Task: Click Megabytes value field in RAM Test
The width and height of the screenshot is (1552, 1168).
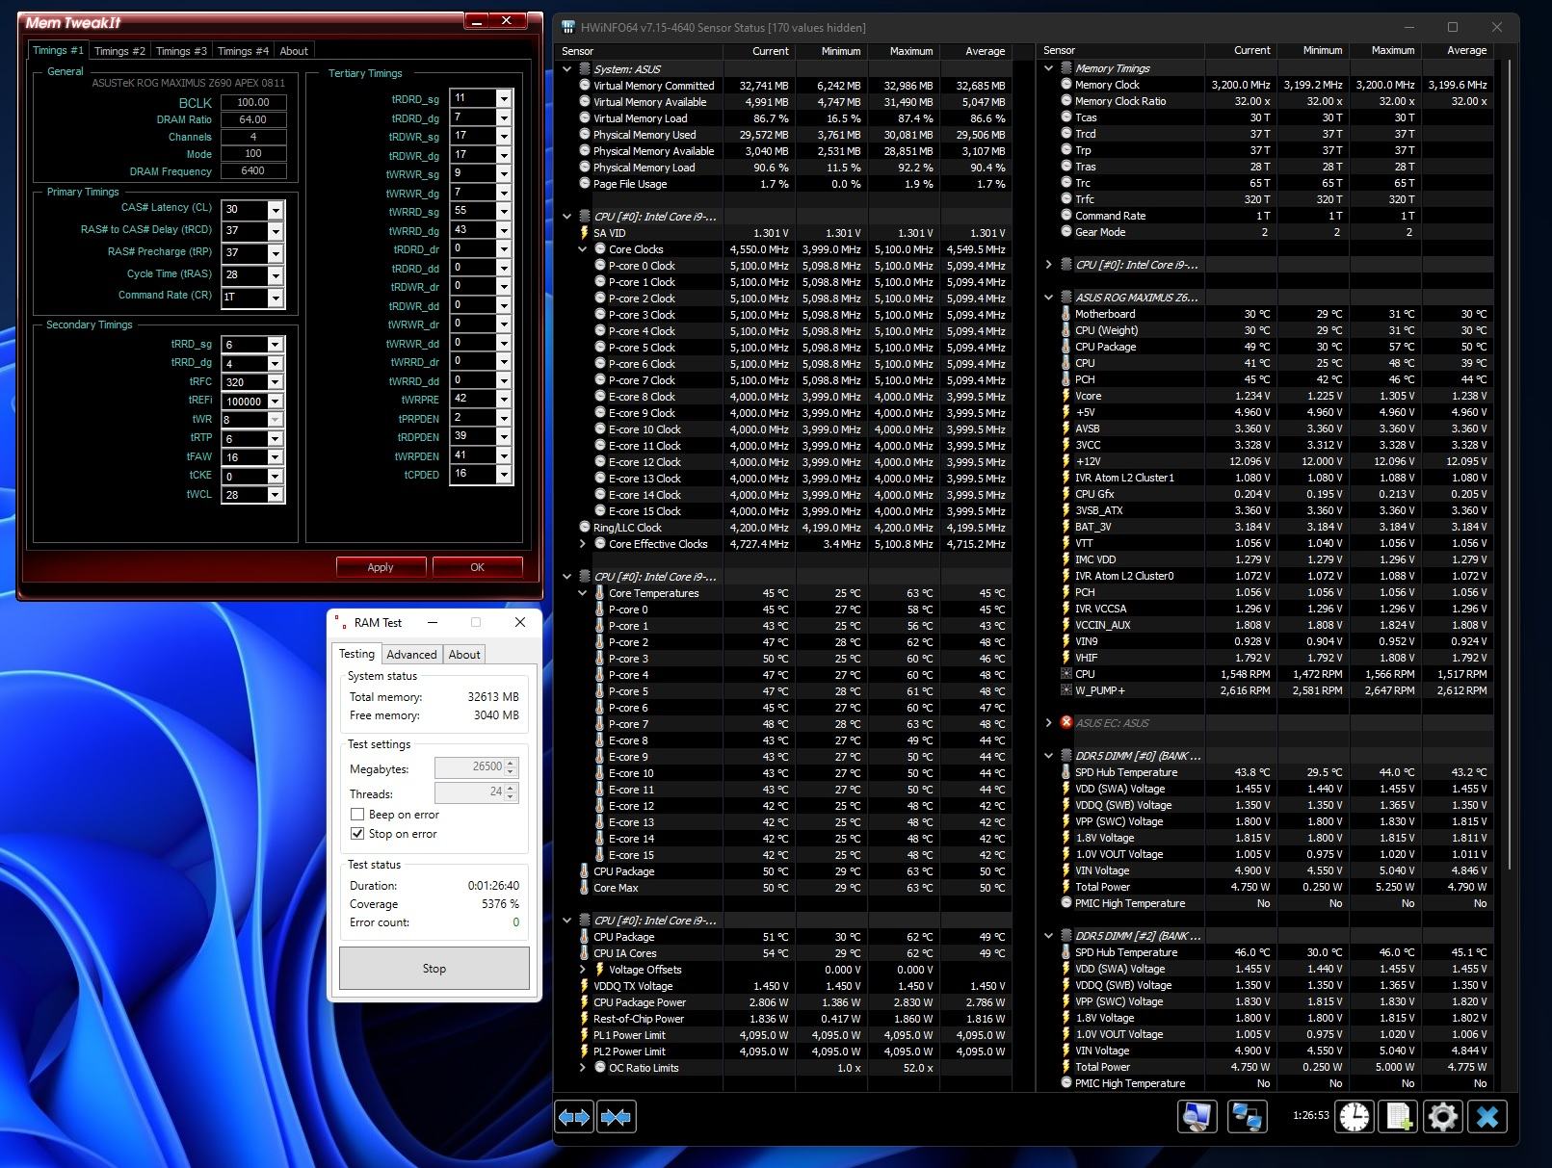Action: [470, 767]
